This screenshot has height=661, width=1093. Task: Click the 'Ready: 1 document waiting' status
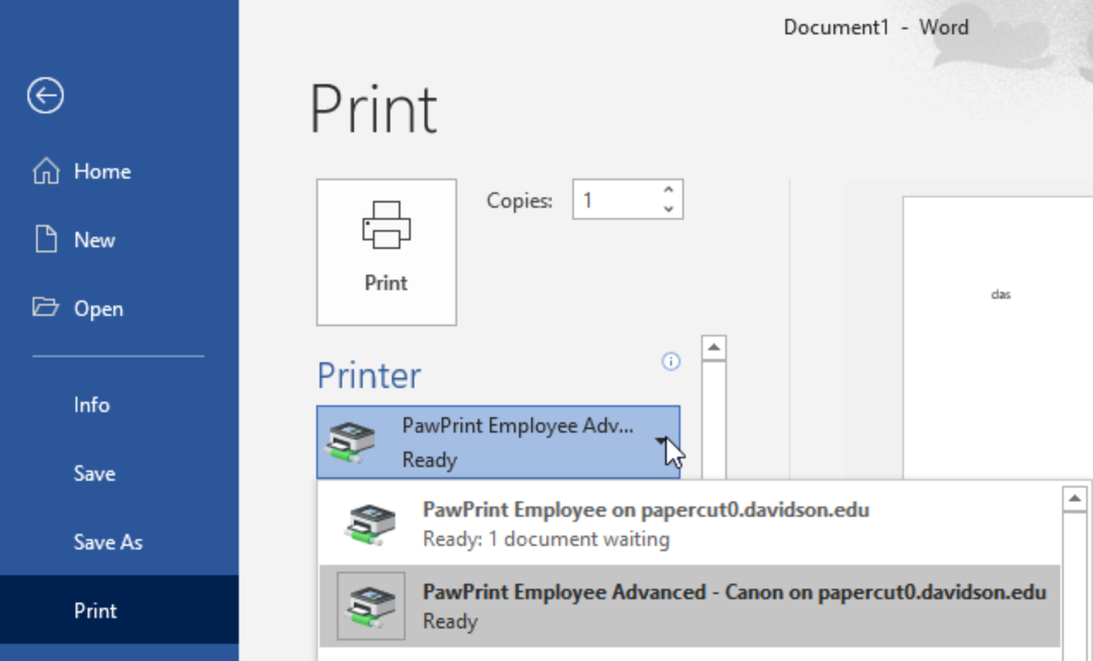pos(546,539)
